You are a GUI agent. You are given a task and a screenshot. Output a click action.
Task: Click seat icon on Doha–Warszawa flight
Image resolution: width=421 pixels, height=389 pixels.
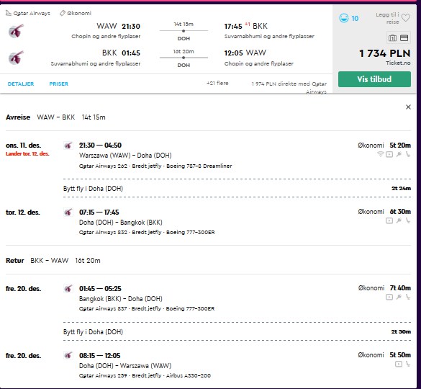click(408, 364)
